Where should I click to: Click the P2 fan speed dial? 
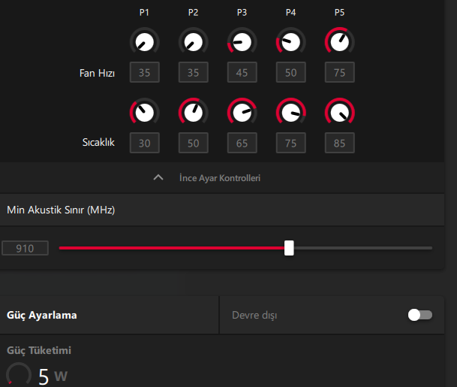click(x=194, y=42)
